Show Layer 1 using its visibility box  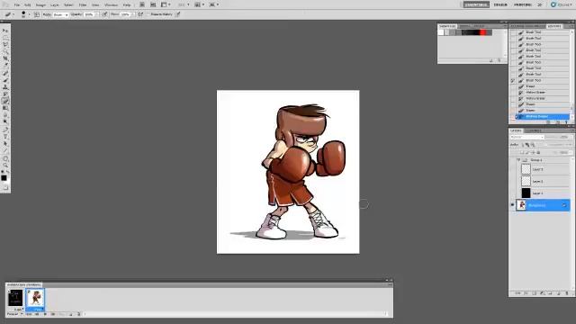512,193
